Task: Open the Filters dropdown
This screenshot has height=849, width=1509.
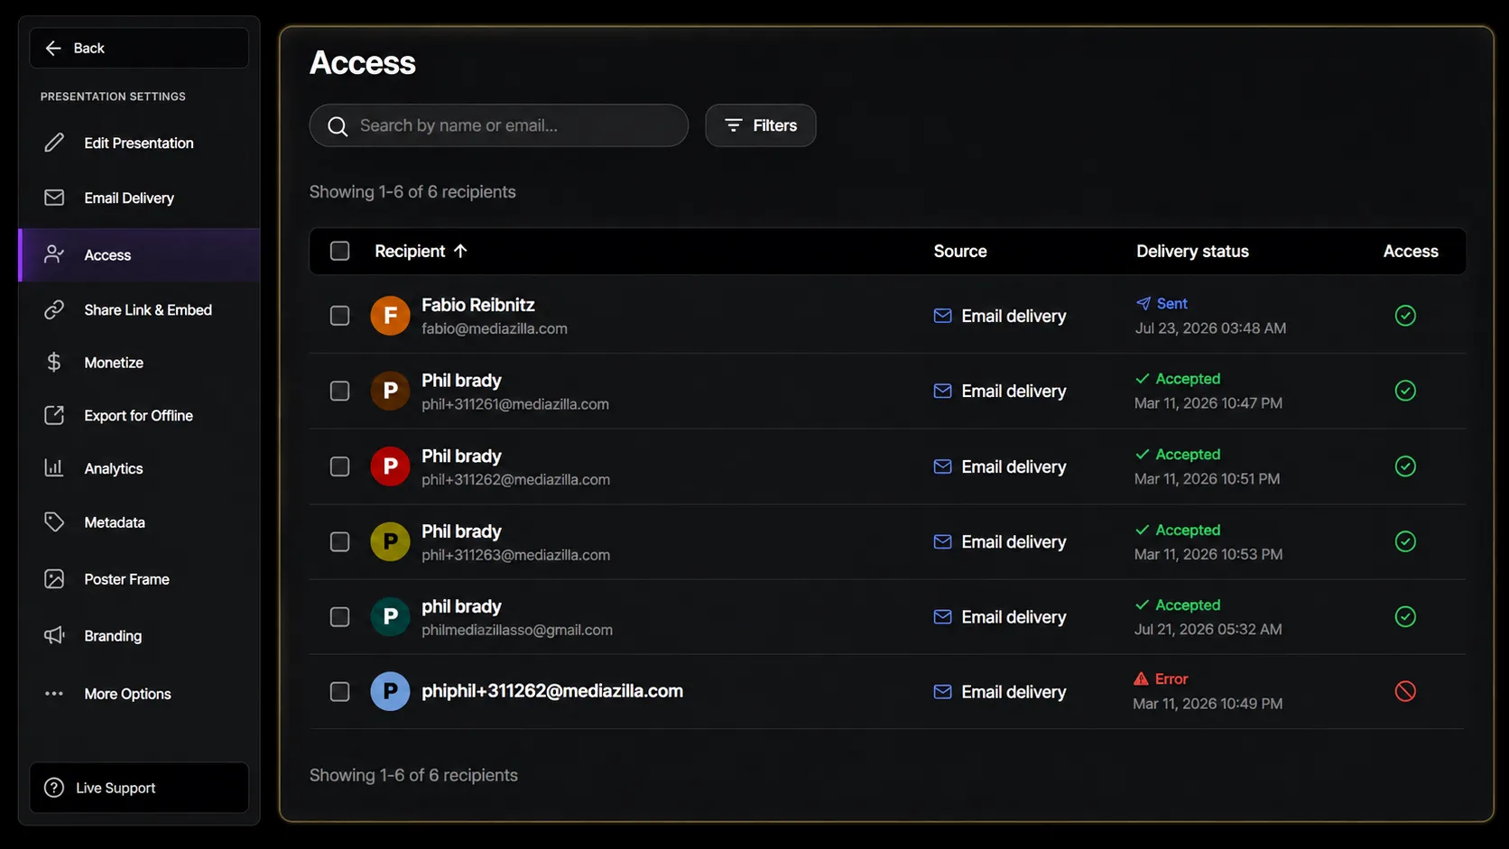Action: 761,125
